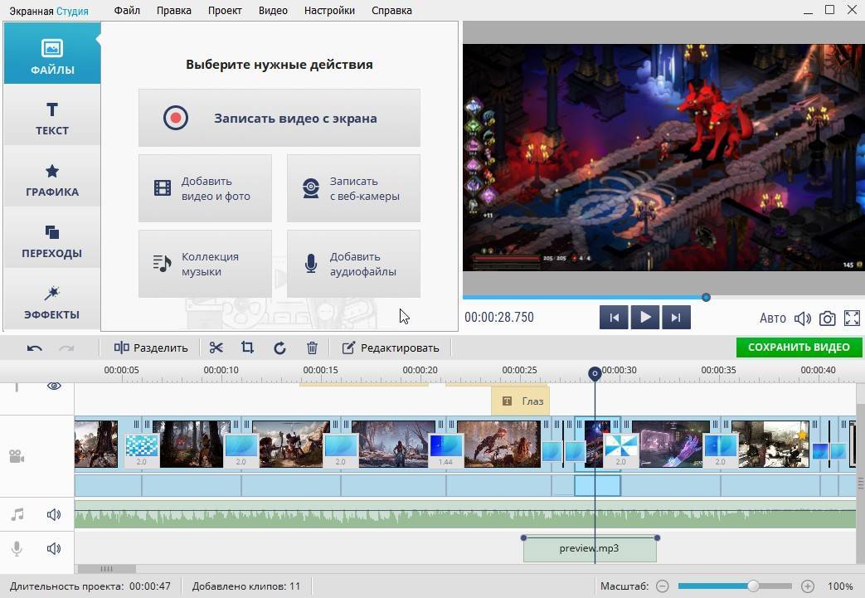Click the undo arrow icon

35,348
